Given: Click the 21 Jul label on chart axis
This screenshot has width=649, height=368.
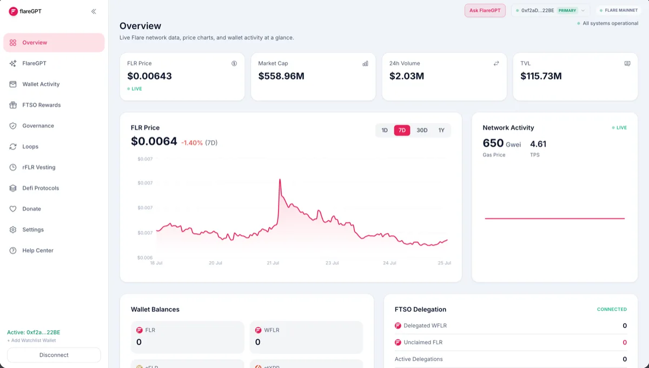Looking at the screenshot, I should pyautogui.click(x=273, y=263).
